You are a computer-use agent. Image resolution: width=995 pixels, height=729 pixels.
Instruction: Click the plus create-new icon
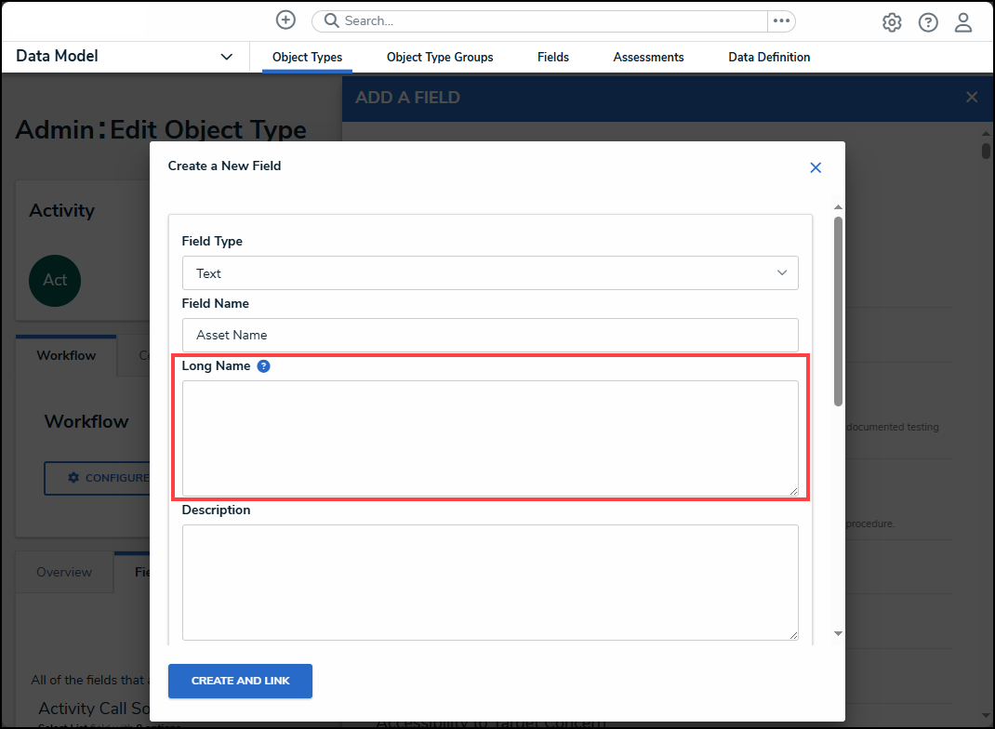[x=285, y=20]
